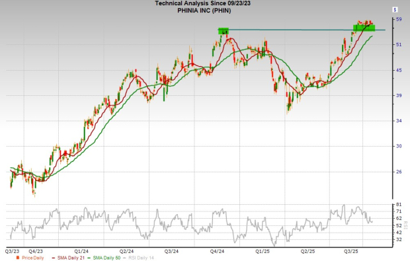
Task: Select the 'PHINIA INC (PHIN)' subtitle
Action: click(x=204, y=11)
